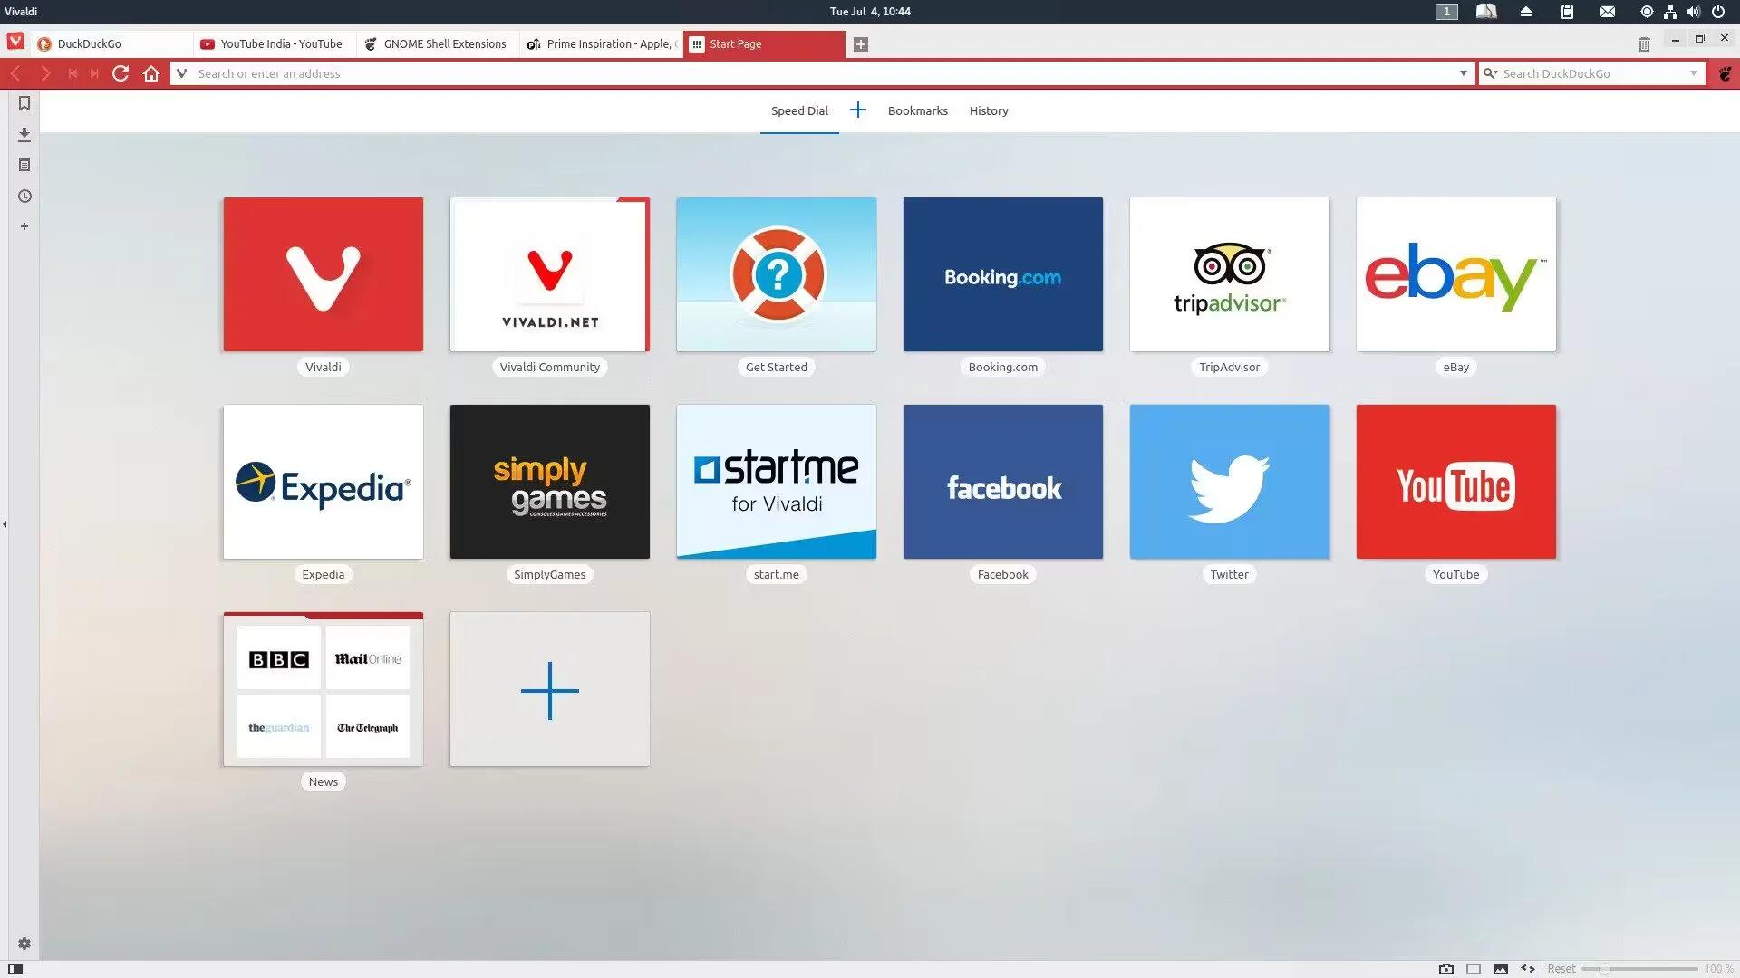Open closed tabs trash can
The image size is (1740, 978).
(1644, 43)
